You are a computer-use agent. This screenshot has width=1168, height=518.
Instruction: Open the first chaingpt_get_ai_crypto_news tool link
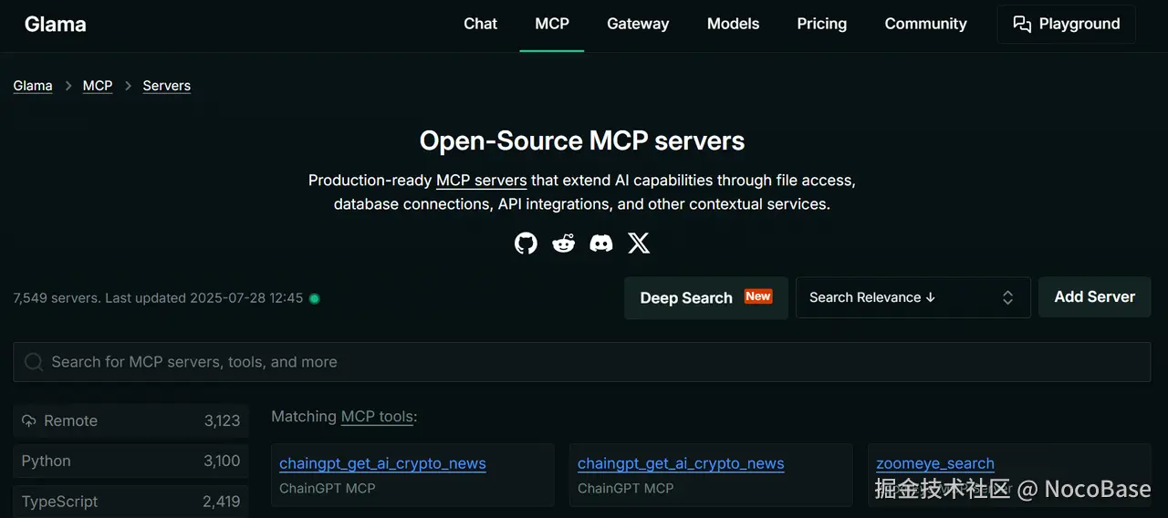coord(382,463)
